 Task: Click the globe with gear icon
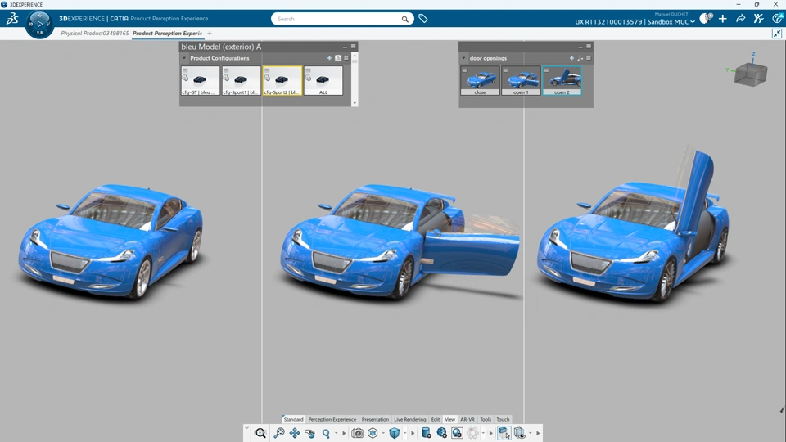pyautogui.click(x=441, y=433)
